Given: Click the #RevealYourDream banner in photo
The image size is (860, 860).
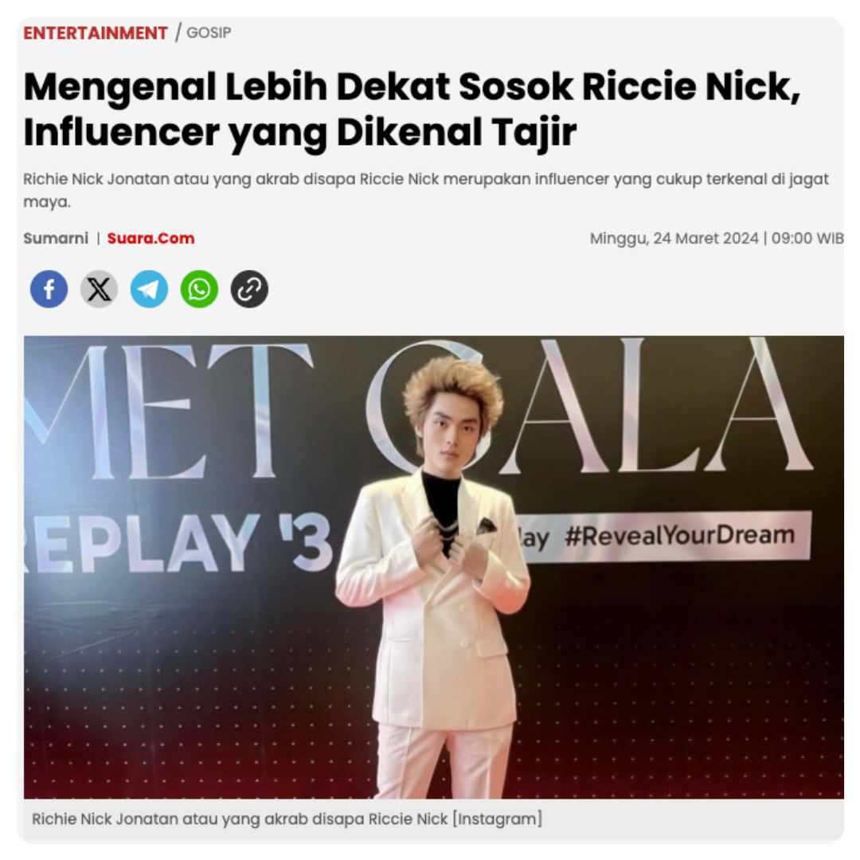Looking at the screenshot, I should (x=679, y=536).
